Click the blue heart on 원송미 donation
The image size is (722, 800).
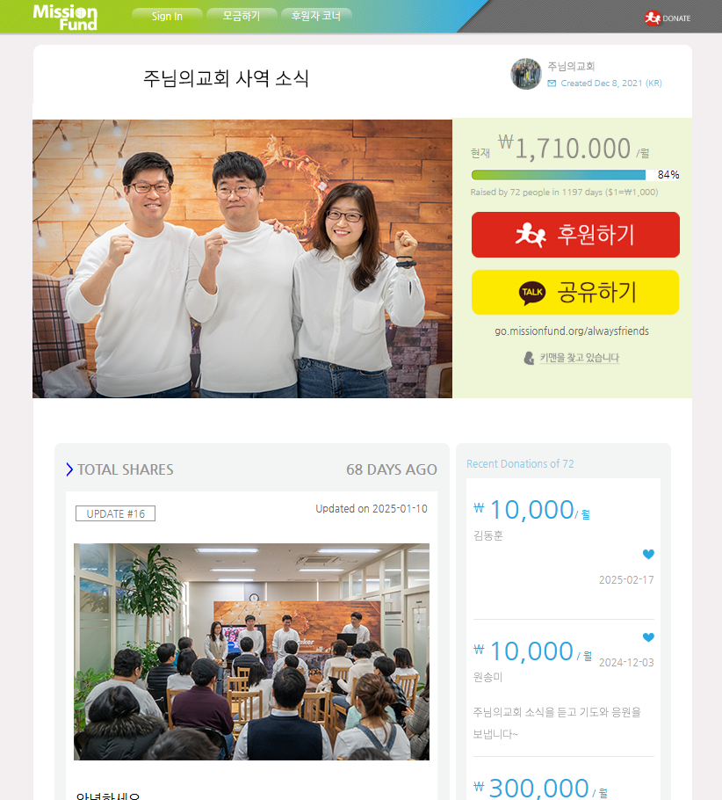[x=648, y=637]
